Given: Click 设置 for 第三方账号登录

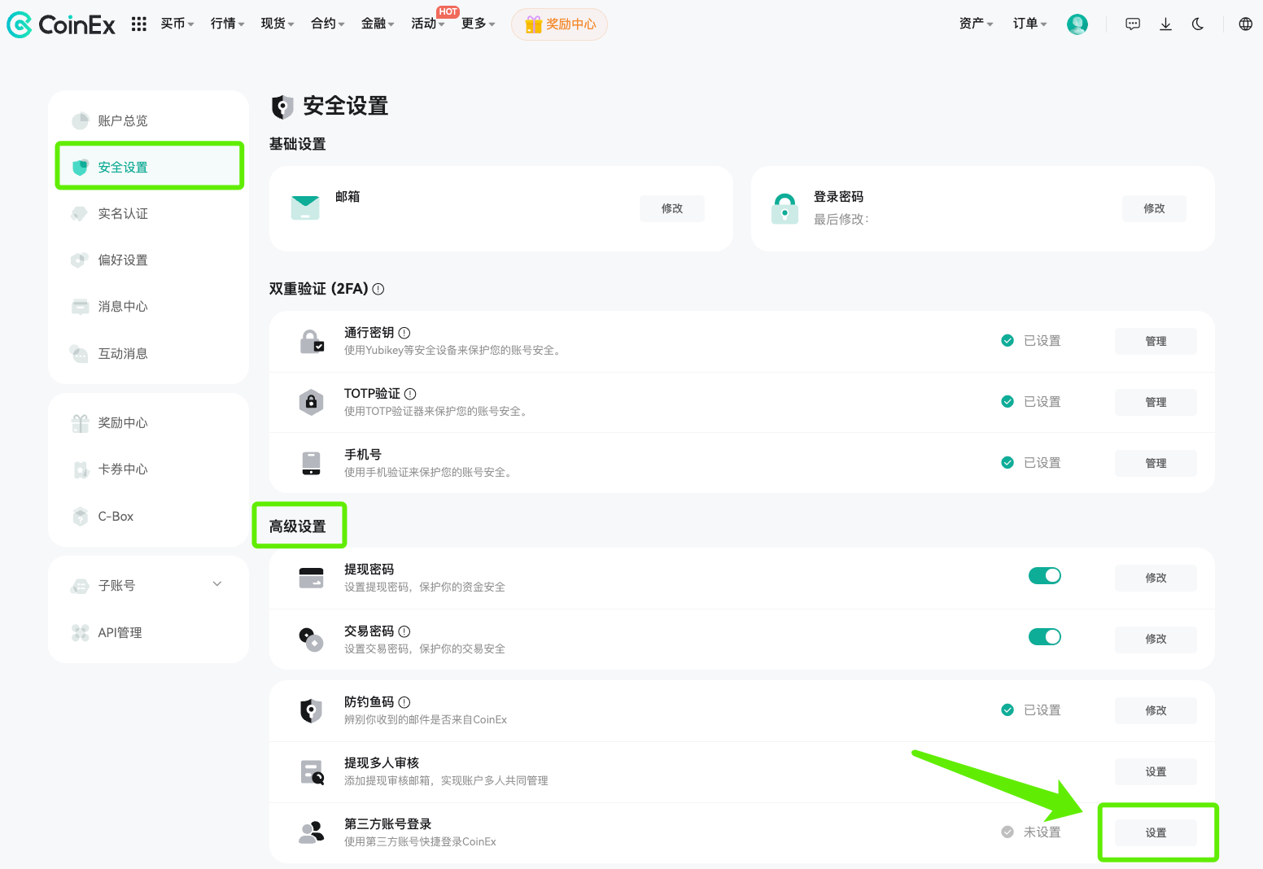Looking at the screenshot, I should pos(1156,832).
